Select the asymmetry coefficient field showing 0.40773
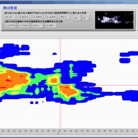Screen dimensions: 138x138 pos(10,26)
